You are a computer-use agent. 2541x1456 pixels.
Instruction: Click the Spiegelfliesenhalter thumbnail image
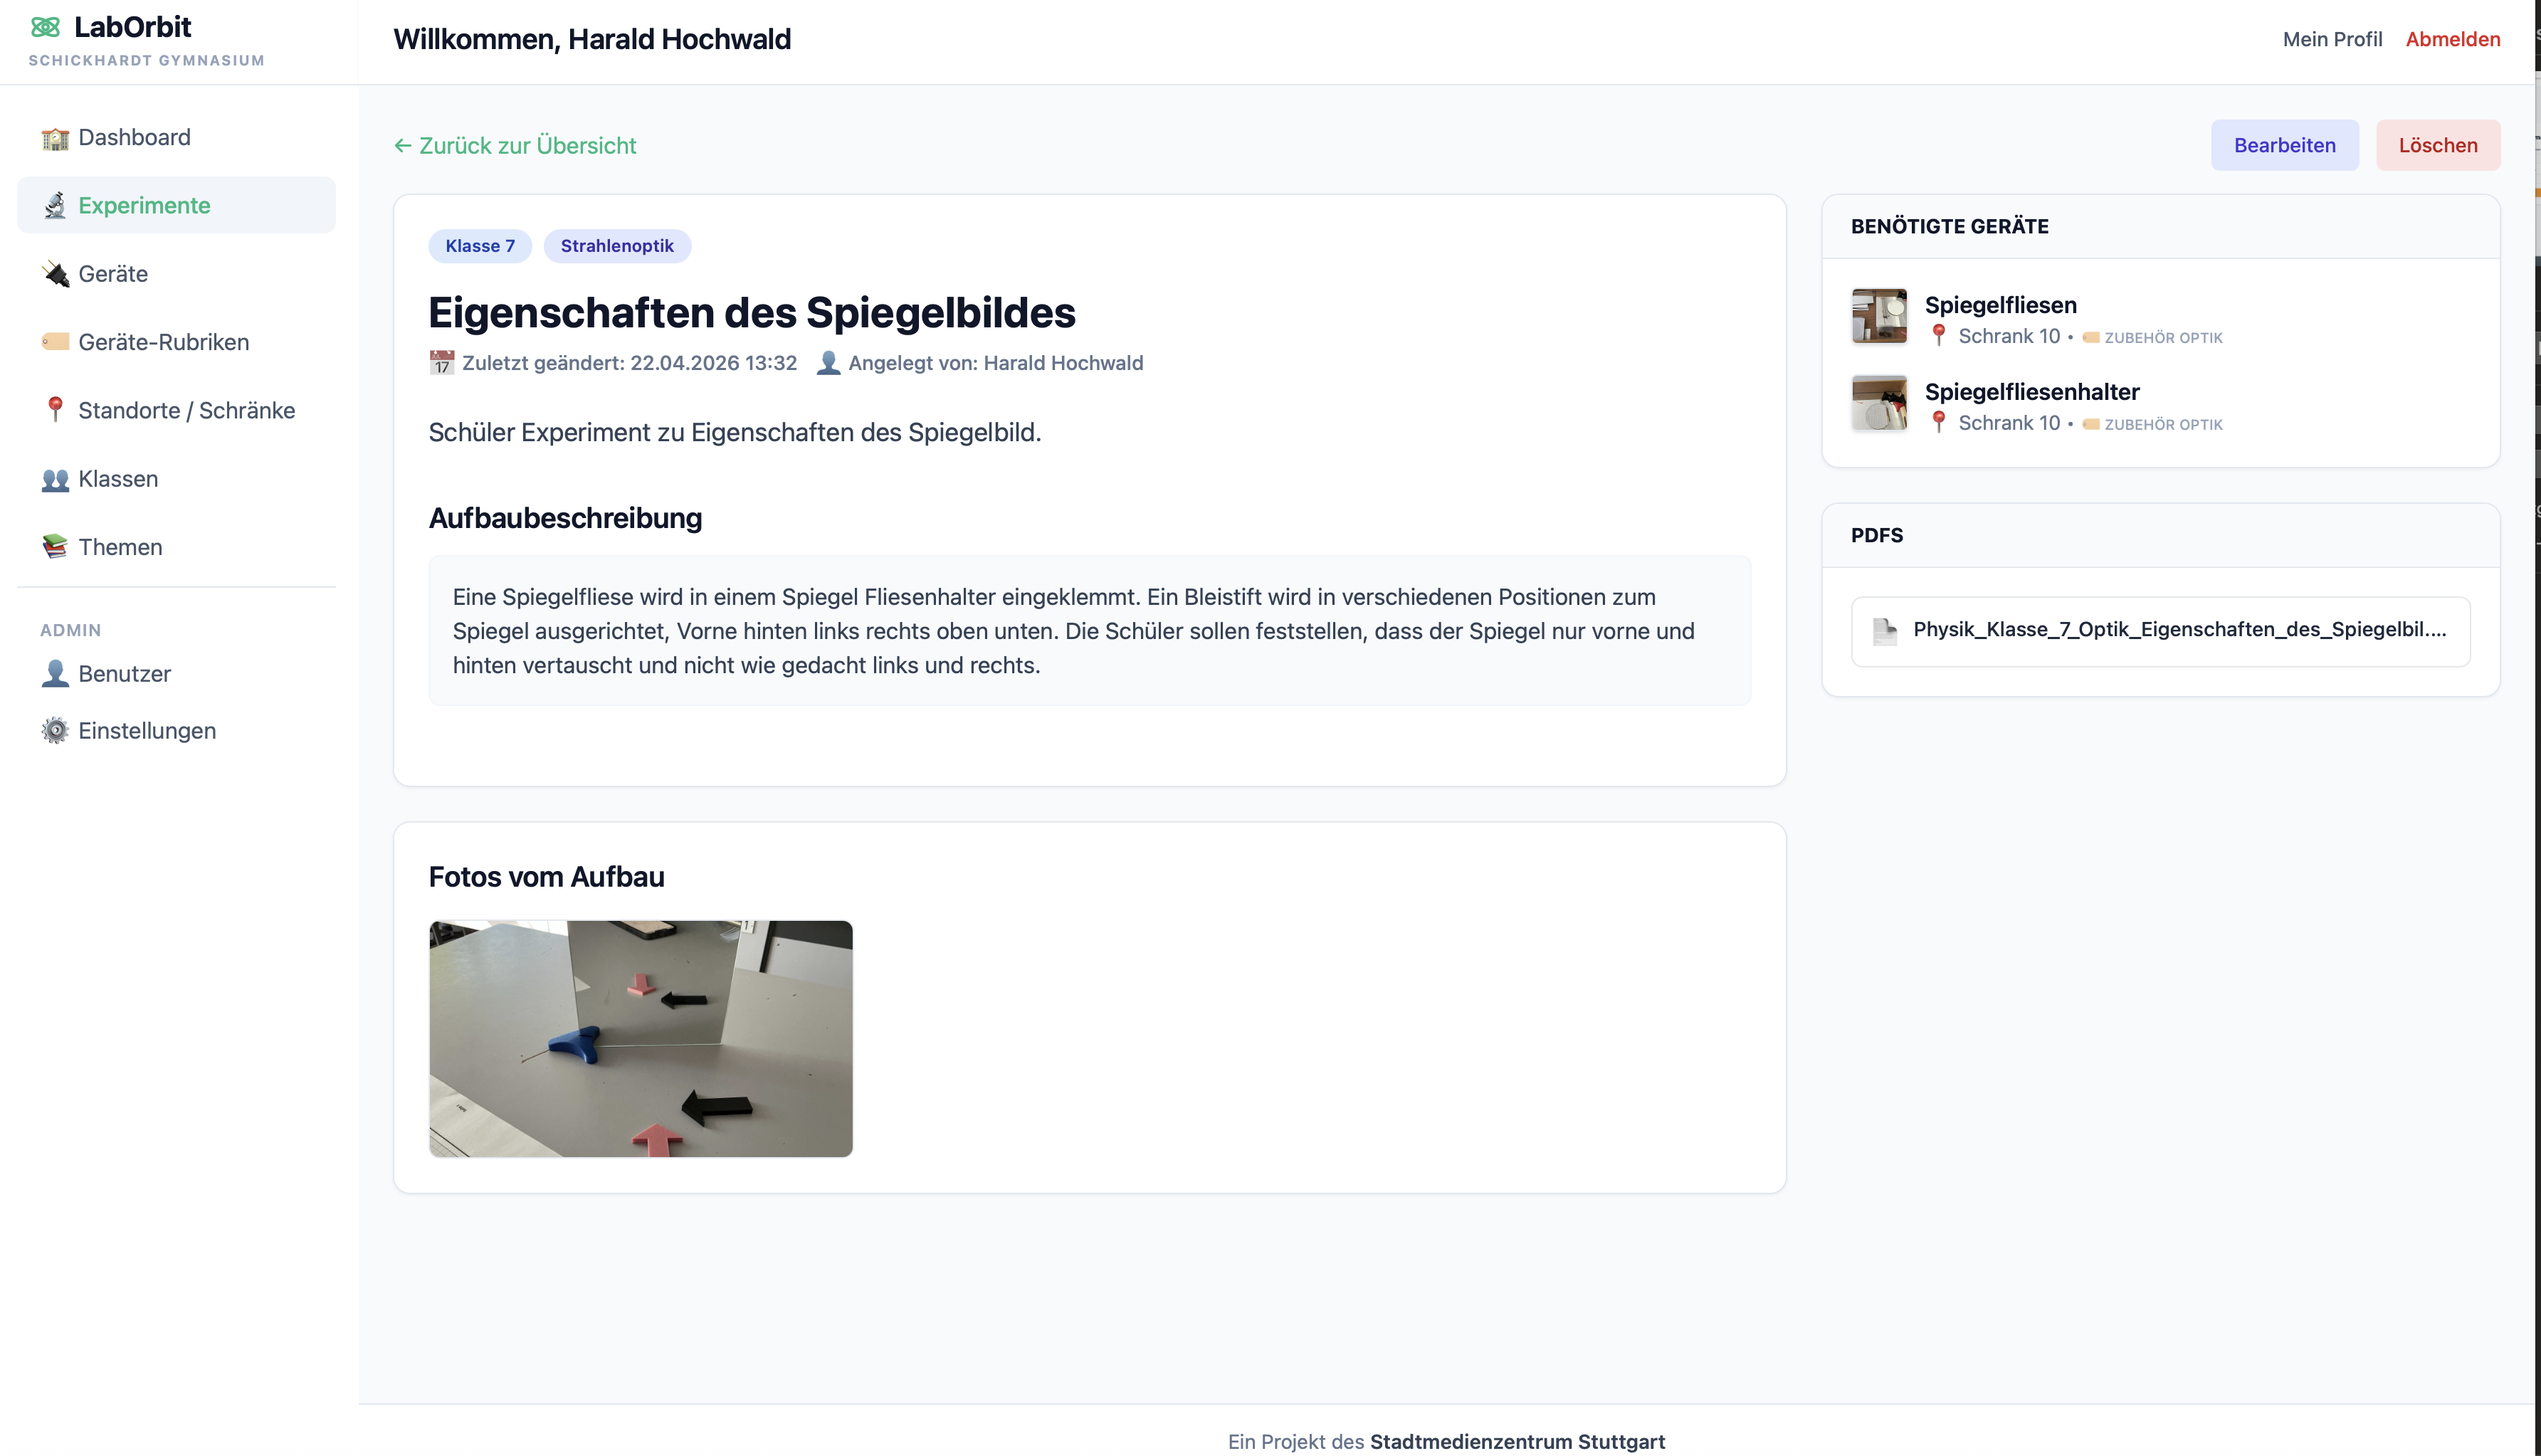click(x=1879, y=403)
